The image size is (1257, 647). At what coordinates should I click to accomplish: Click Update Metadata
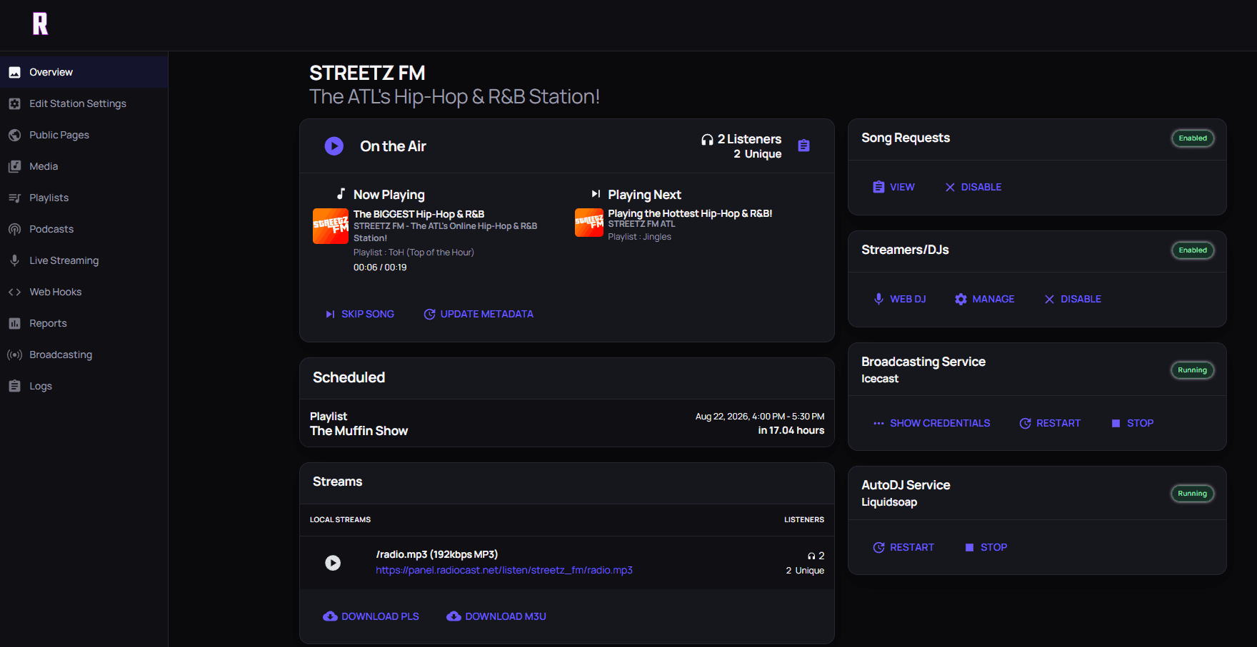coord(479,314)
